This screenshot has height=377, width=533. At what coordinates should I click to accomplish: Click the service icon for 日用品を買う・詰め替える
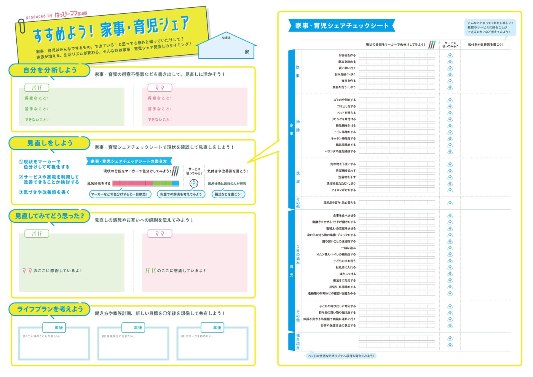[450, 203]
